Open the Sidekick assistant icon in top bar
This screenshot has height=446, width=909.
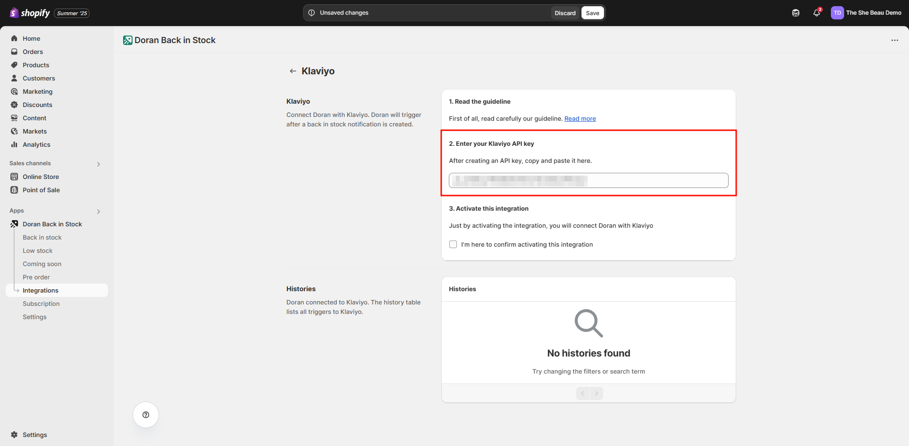point(796,13)
